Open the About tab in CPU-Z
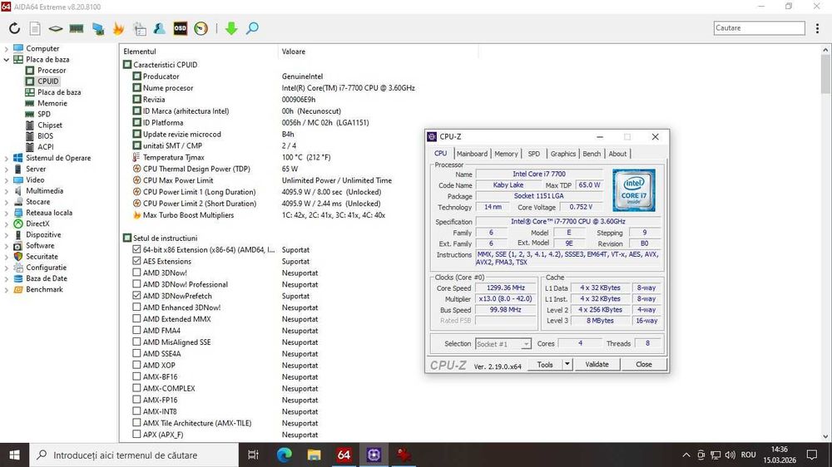 [x=617, y=154]
